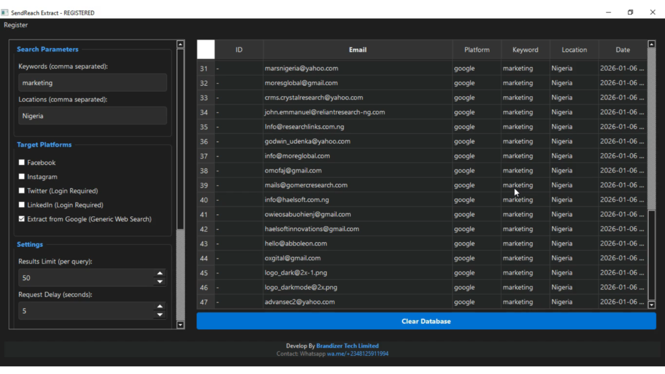Enable the Facebook platform checkbox

coord(22,162)
